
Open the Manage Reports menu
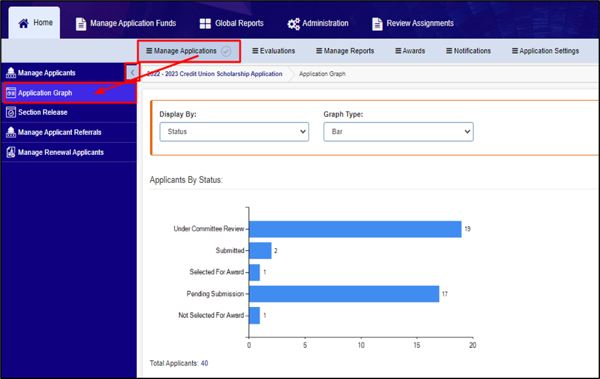point(345,51)
